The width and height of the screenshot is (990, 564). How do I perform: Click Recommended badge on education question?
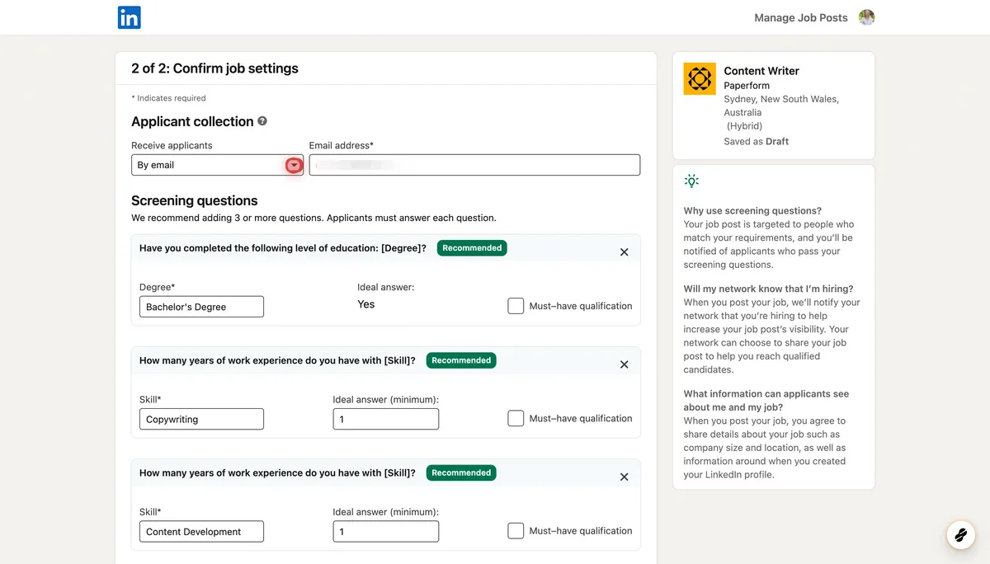[x=472, y=247]
